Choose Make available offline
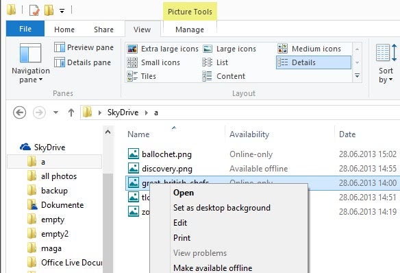This screenshot has height=273, width=400. click(212, 268)
